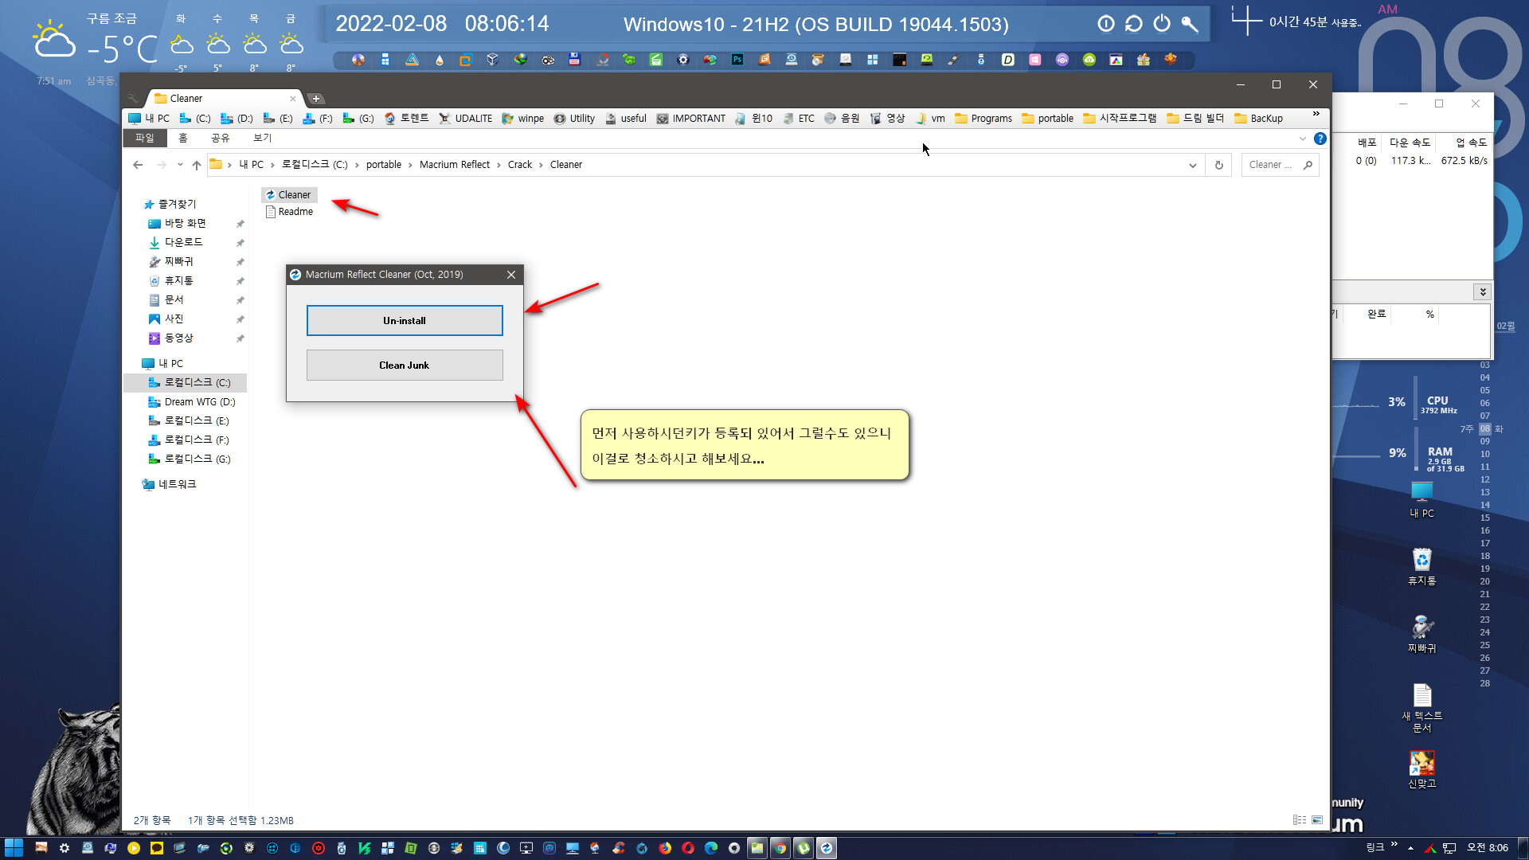The width and height of the screenshot is (1529, 860).
Task: Go up one folder level
Action: point(197,165)
